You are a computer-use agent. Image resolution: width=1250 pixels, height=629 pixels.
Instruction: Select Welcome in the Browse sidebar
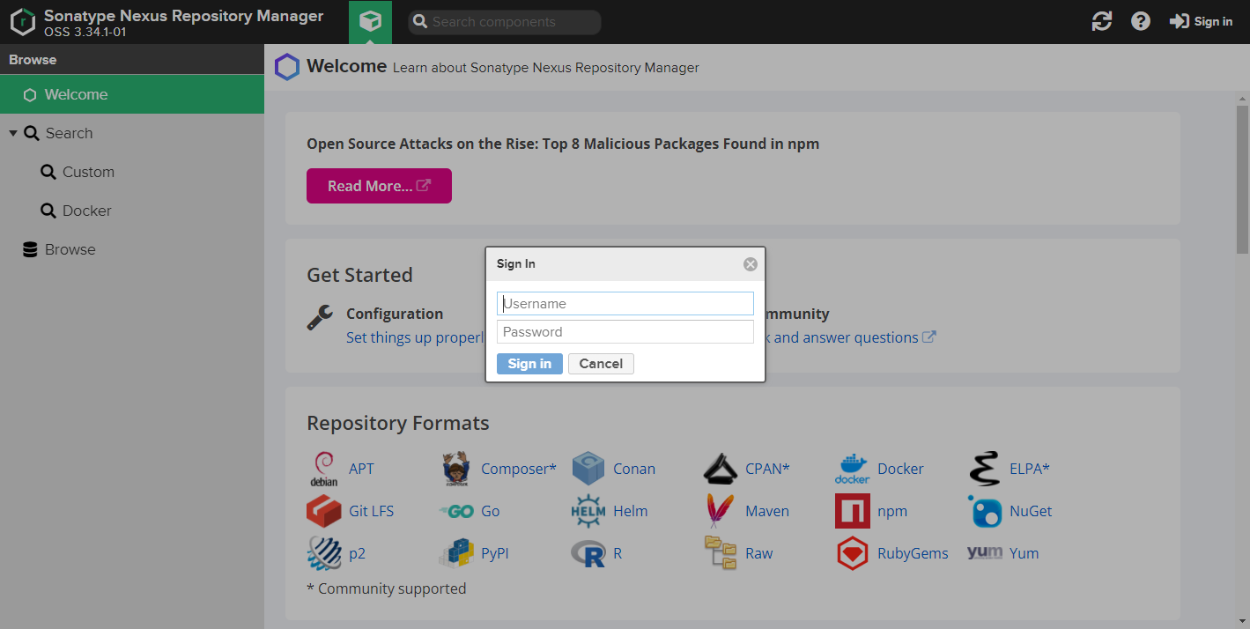(x=76, y=94)
